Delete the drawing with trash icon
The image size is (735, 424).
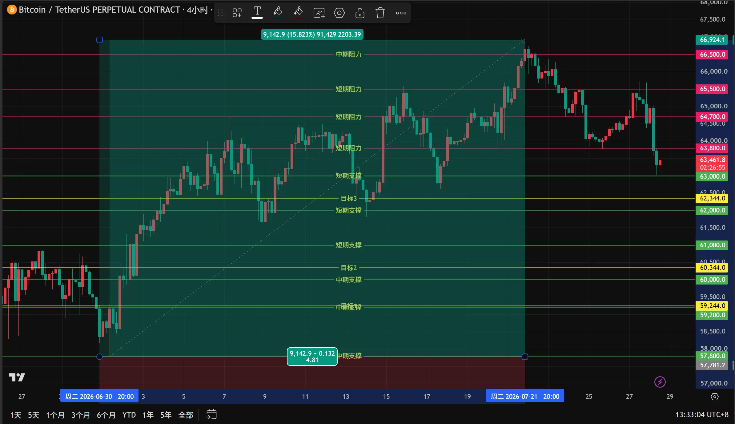coord(380,13)
